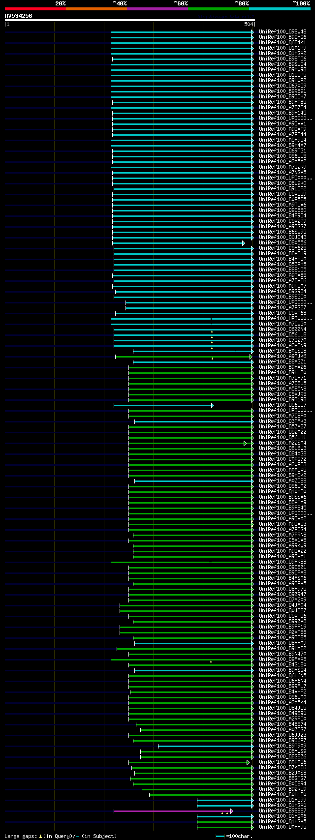Open hit UniRef100_Q67XD9
315x840 pixels.
pyautogui.click(x=283, y=86)
